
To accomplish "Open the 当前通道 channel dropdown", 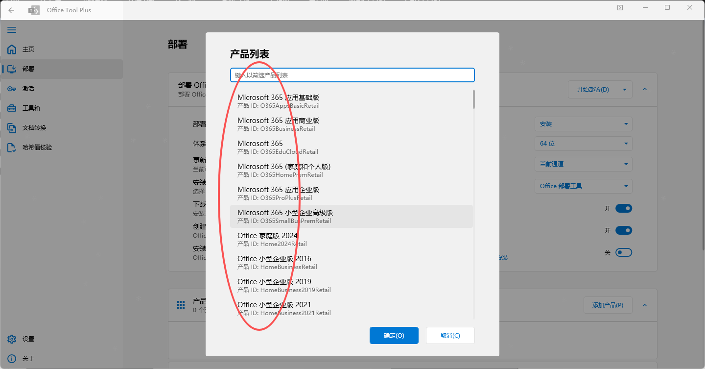I will pos(583,164).
